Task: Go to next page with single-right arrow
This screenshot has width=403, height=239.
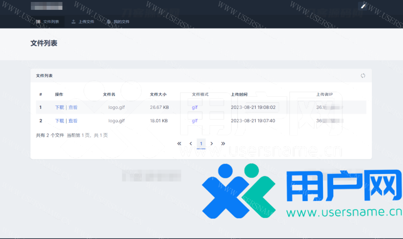Action: click(212, 144)
